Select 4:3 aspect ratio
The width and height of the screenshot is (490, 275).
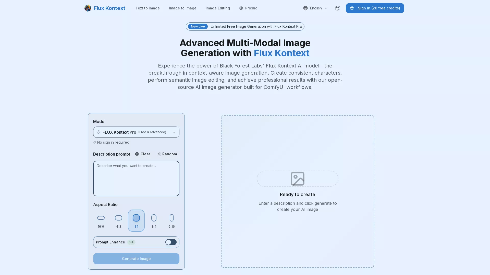click(x=118, y=221)
